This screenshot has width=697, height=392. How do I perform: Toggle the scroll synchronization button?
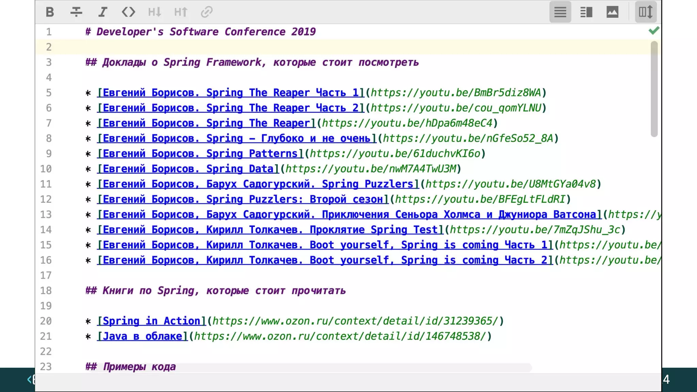coord(645,12)
